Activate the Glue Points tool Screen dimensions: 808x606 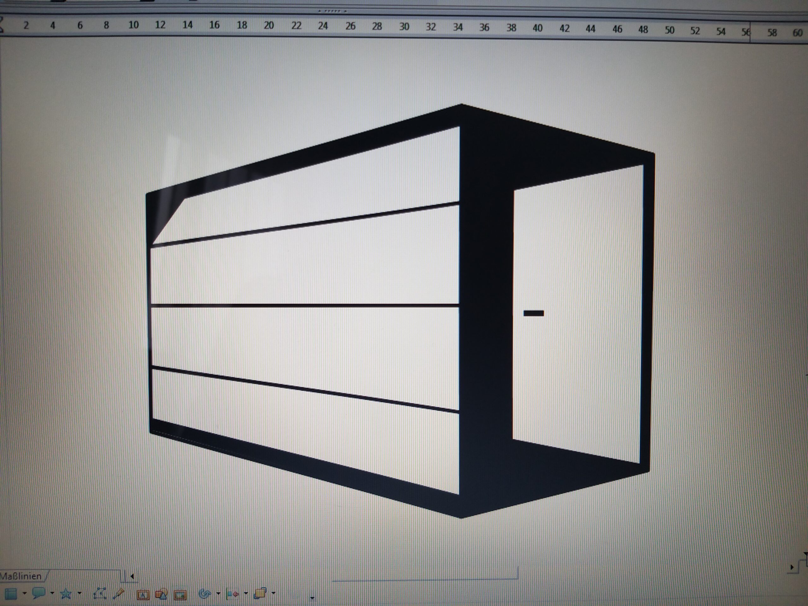(119, 593)
